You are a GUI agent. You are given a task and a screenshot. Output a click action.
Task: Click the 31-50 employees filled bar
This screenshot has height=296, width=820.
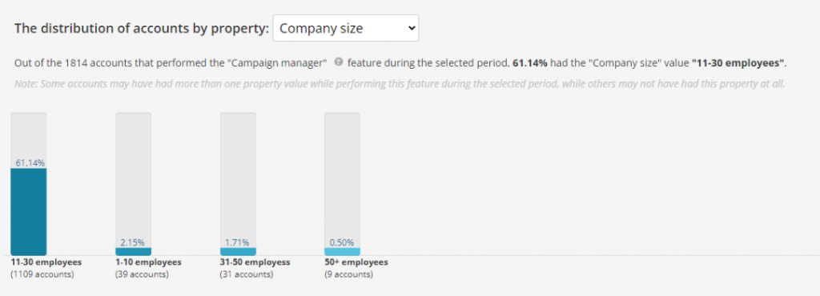pos(238,252)
